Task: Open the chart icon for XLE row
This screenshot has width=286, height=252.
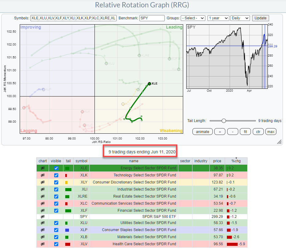Action: (x=42, y=168)
